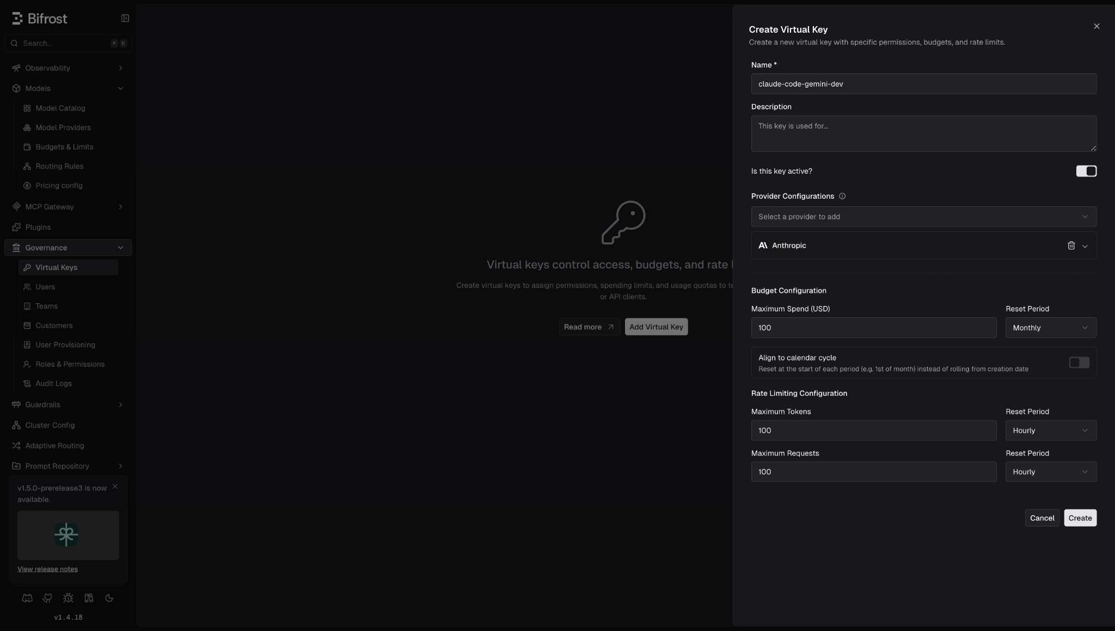Open Model Catalog in sidebar
Viewport: 1115px width, 631px height.
tap(68, 108)
